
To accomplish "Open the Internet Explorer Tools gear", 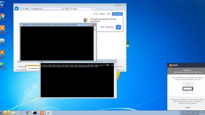I will click(x=124, y=9).
